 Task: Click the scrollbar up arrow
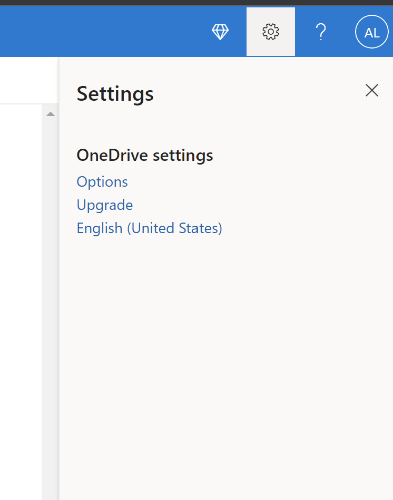pyautogui.click(x=50, y=114)
